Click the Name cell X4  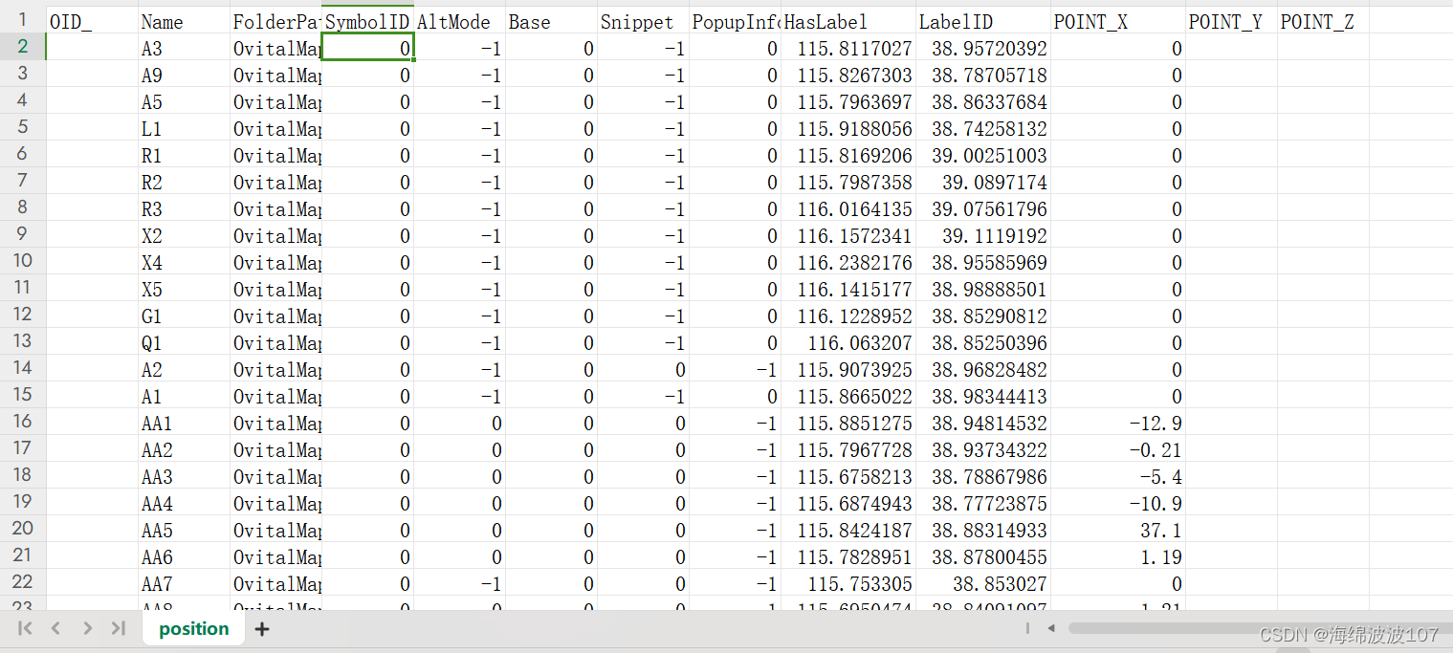pyautogui.click(x=184, y=262)
